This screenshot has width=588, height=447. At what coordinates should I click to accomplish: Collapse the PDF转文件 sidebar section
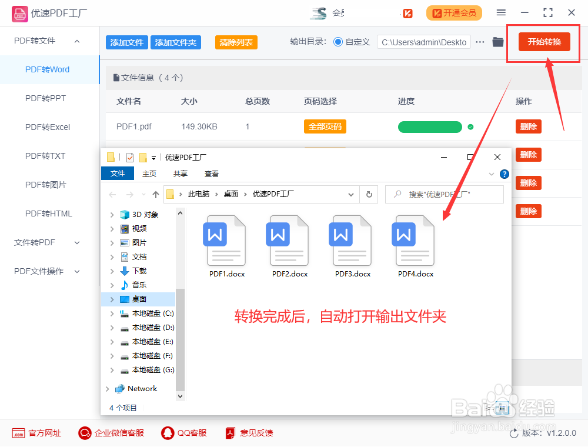[77, 41]
